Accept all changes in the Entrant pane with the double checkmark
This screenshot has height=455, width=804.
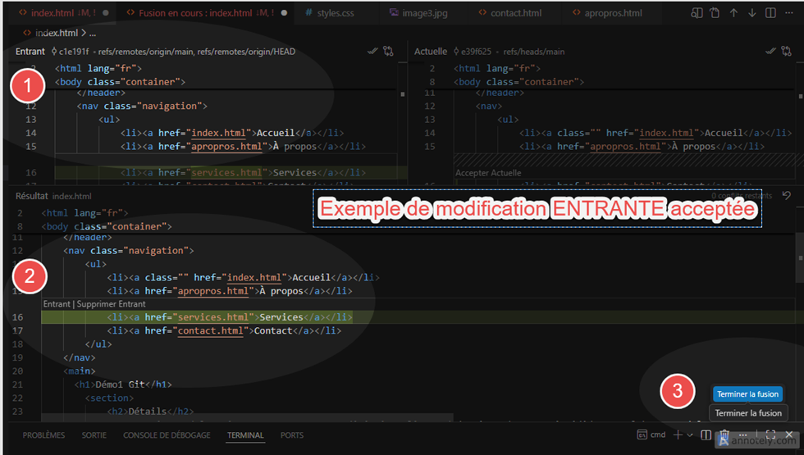coord(372,51)
